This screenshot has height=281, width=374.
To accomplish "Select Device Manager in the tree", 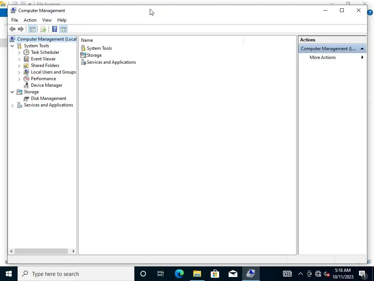I will (x=46, y=85).
